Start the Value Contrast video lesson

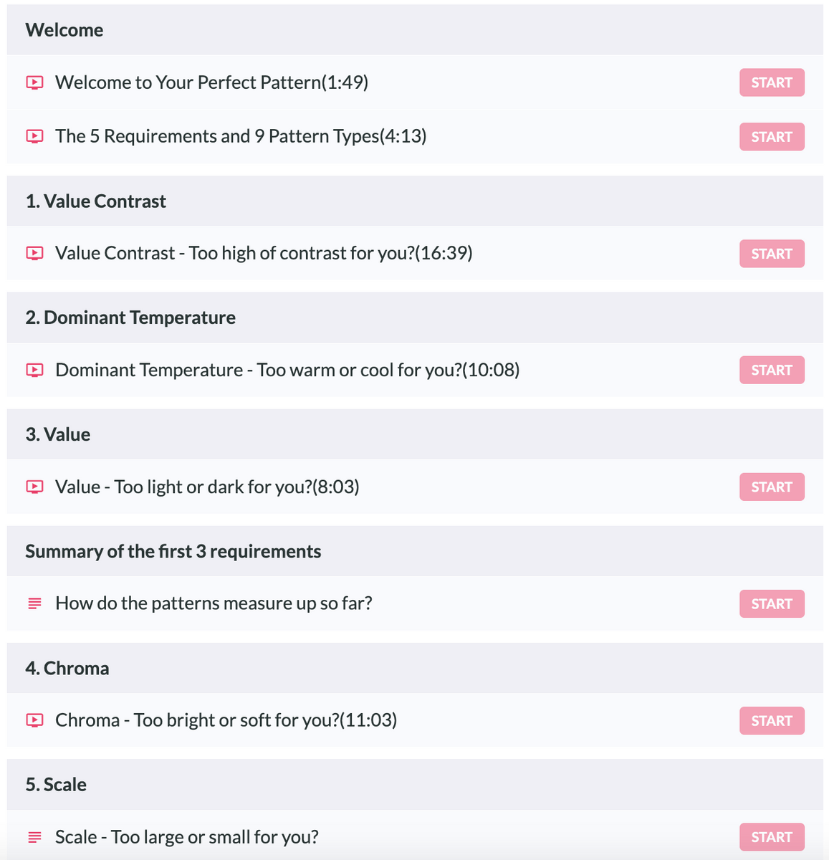coord(771,254)
